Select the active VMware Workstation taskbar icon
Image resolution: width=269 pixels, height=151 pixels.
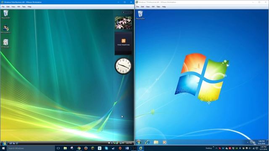(x=141, y=148)
